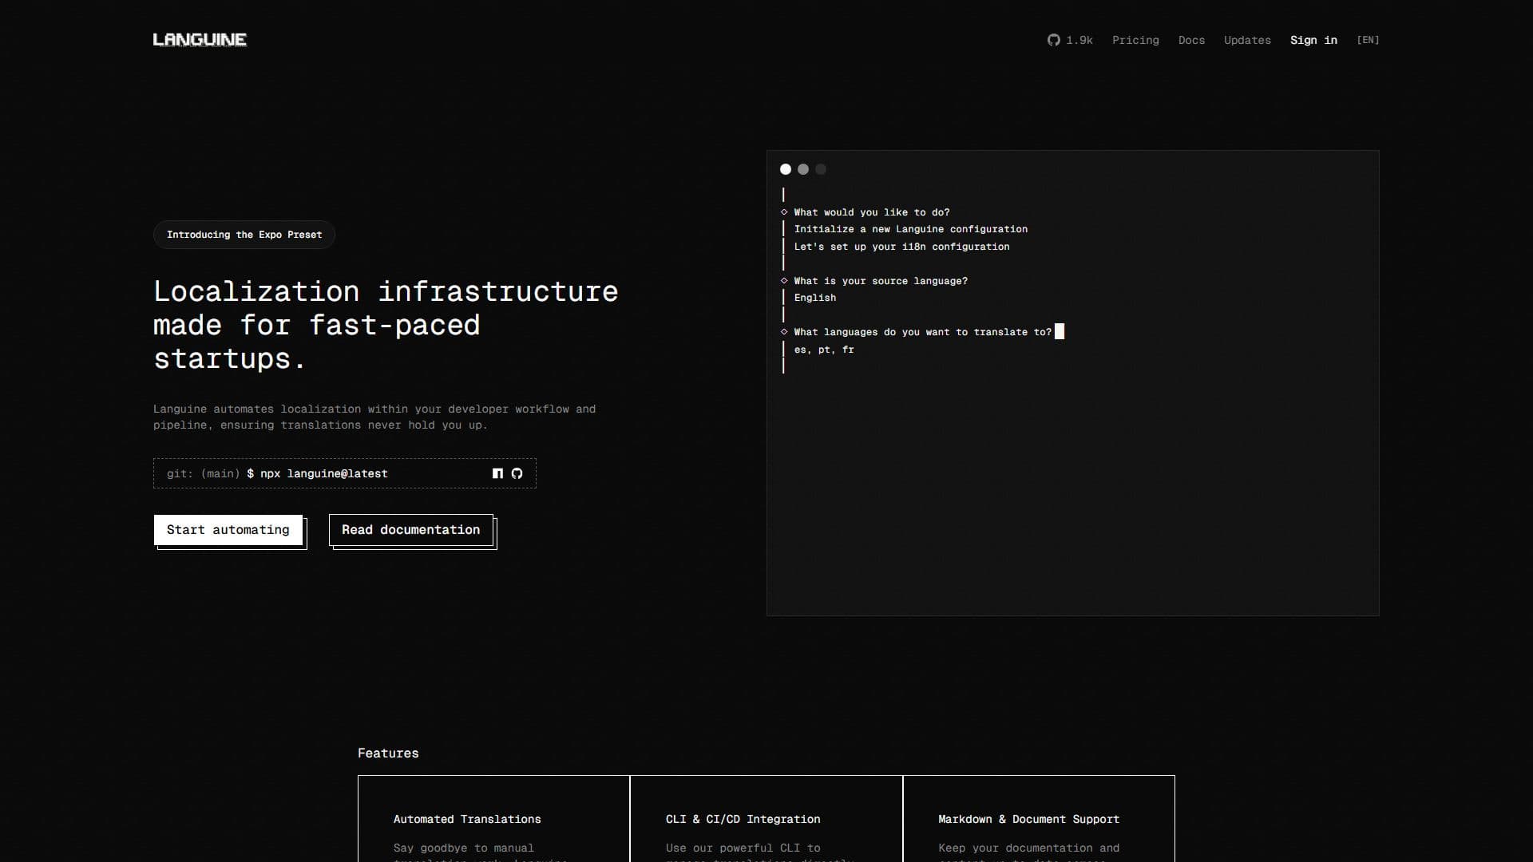Click the Introducing the Expo Preset badge
The width and height of the screenshot is (1533, 862).
244,235
